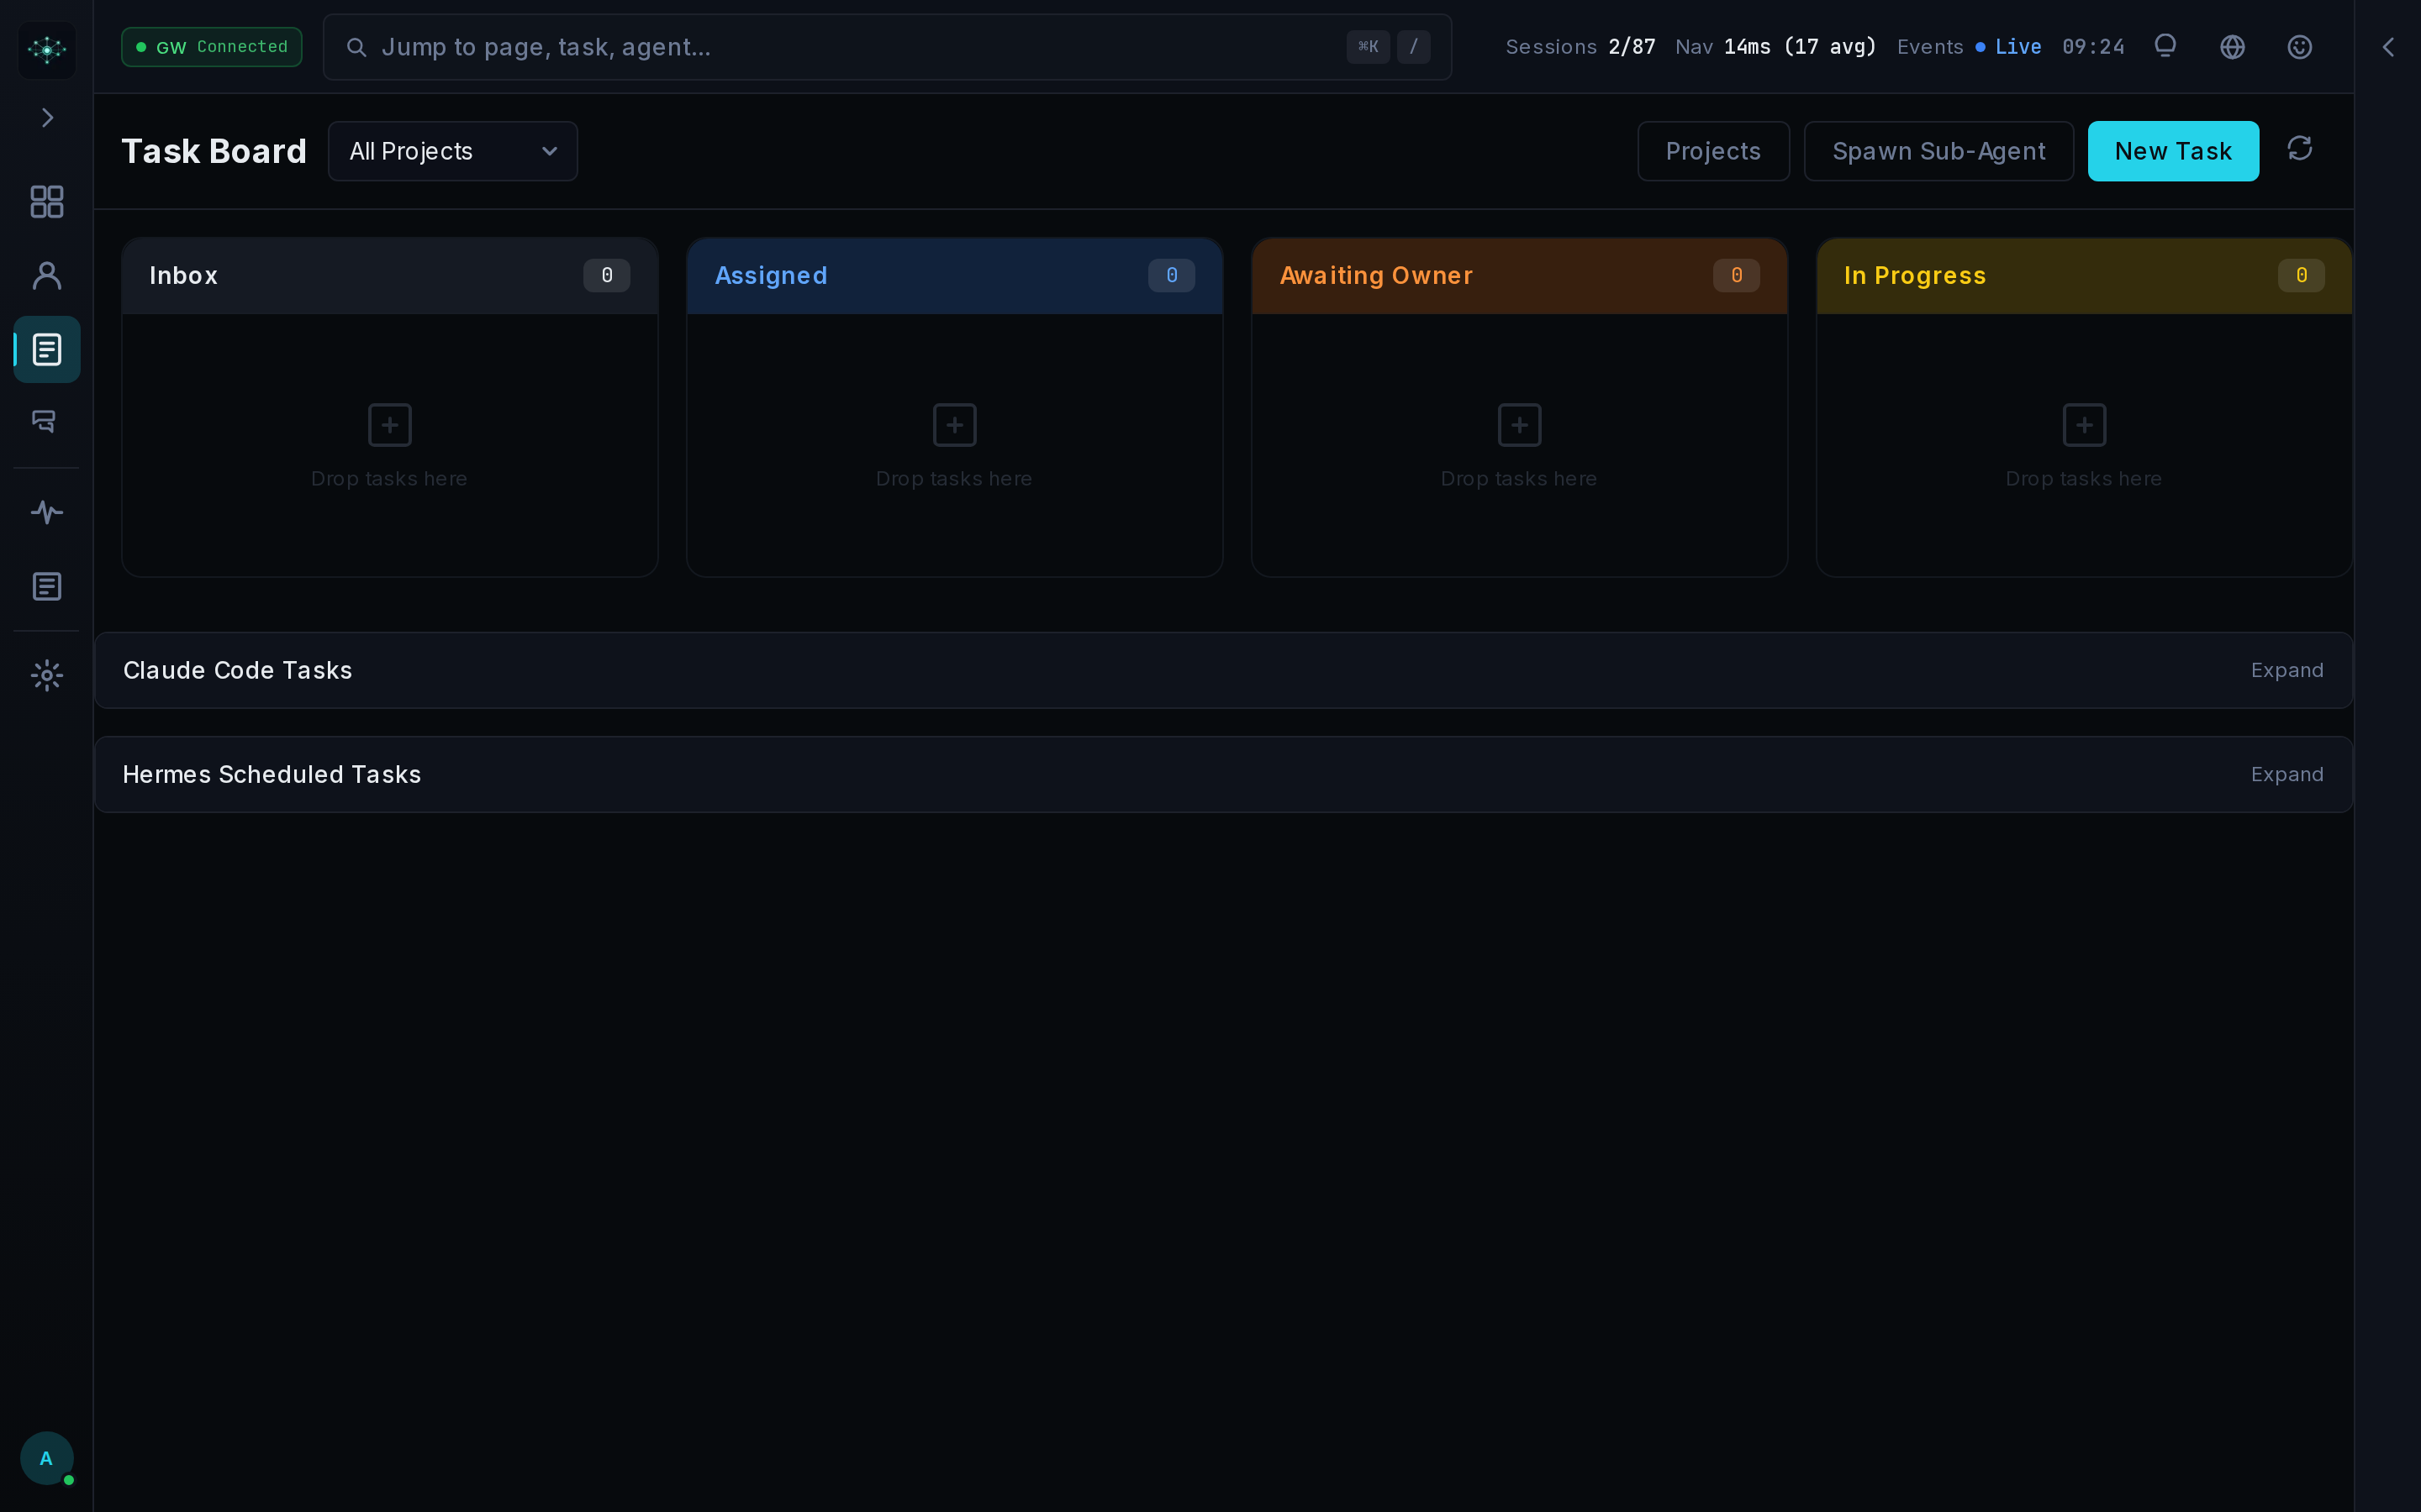This screenshot has height=1512, width=2421.
Task: Open the dashboard grid view
Action: 46,202
